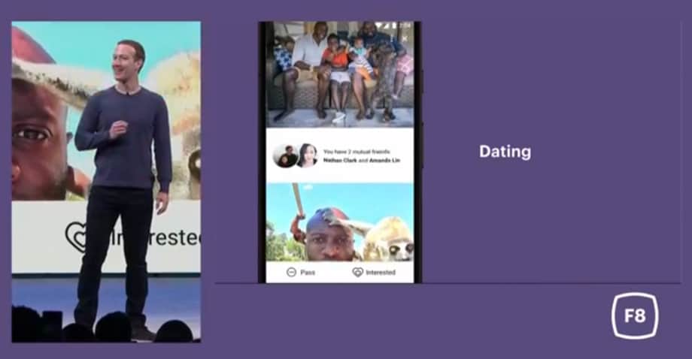692x359 pixels.
Task: Click the F8 logo badge
Action: click(x=634, y=315)
